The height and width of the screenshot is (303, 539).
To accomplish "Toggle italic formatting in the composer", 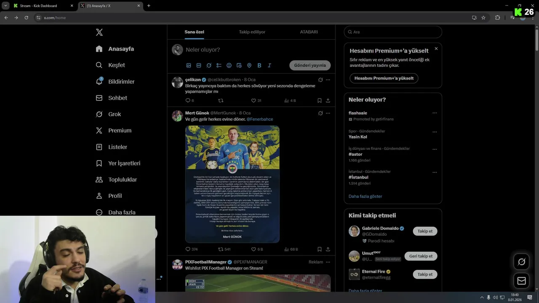I will tap(269, 66).
